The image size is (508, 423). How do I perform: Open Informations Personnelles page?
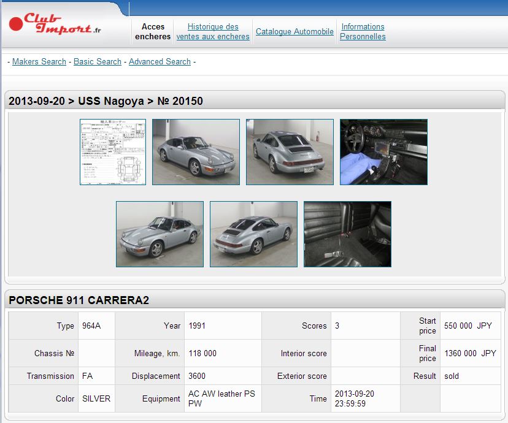[363, 31]
